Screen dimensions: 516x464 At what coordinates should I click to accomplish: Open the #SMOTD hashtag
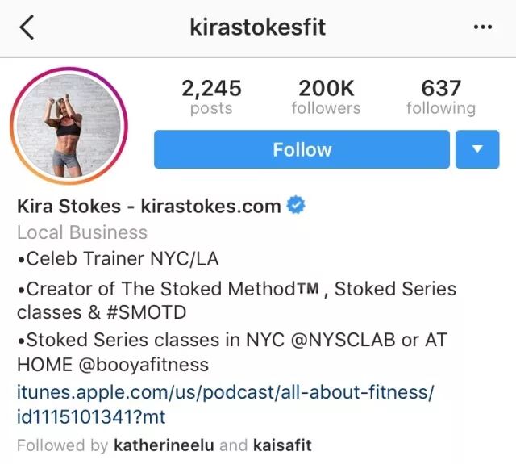tap(147, 312)
